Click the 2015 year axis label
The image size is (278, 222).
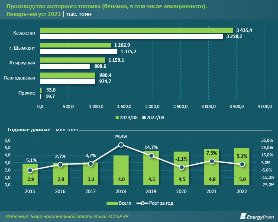coord(30,191)
